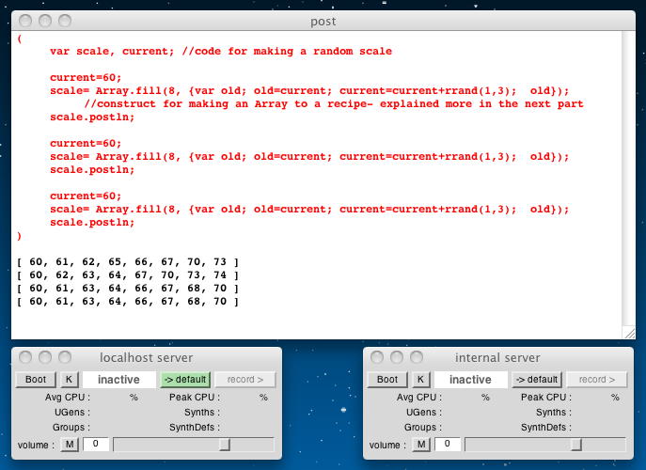Start recording on localhost server
The height and width of the screenshot is (470, 646).
coord(245,380)
